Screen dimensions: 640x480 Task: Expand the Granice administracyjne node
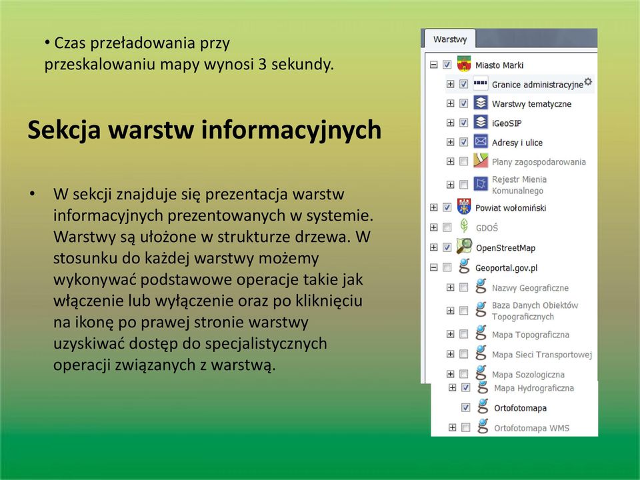450,84
